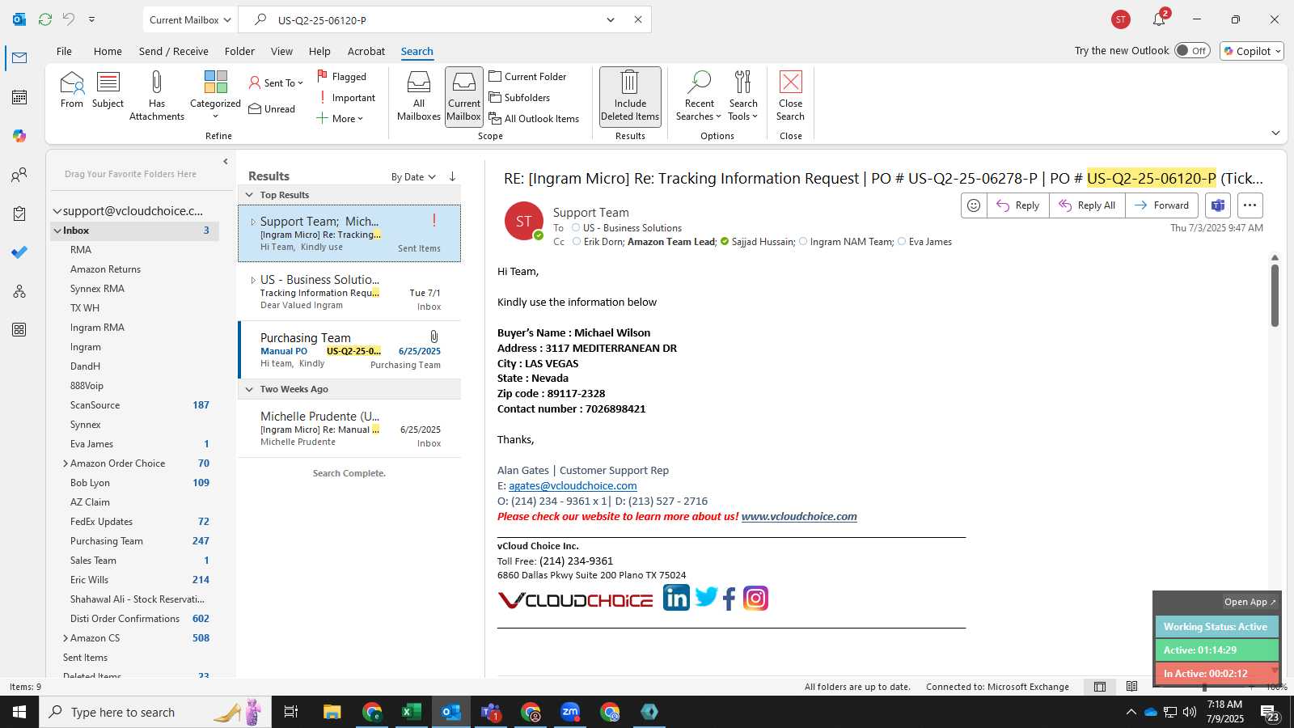Open the File menu
Image resolution: width=1294 pixels, height=728 pixels.
point(64,51)
